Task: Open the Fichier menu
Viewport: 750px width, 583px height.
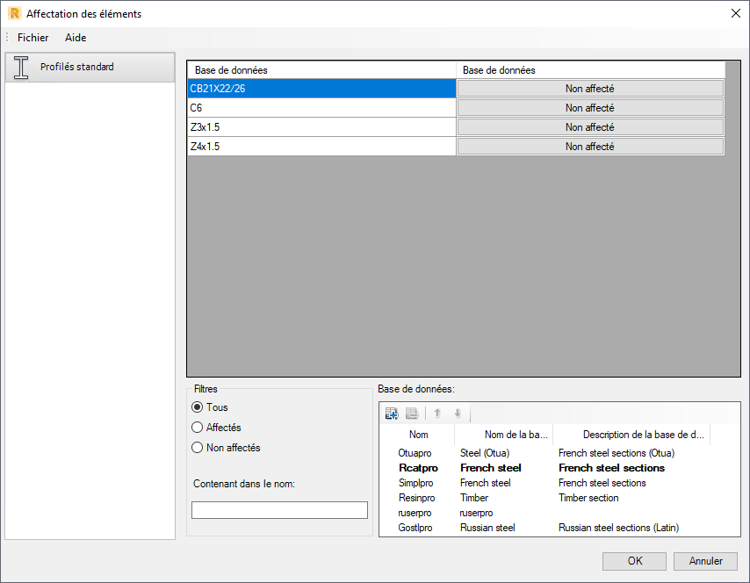Action: 33,37
